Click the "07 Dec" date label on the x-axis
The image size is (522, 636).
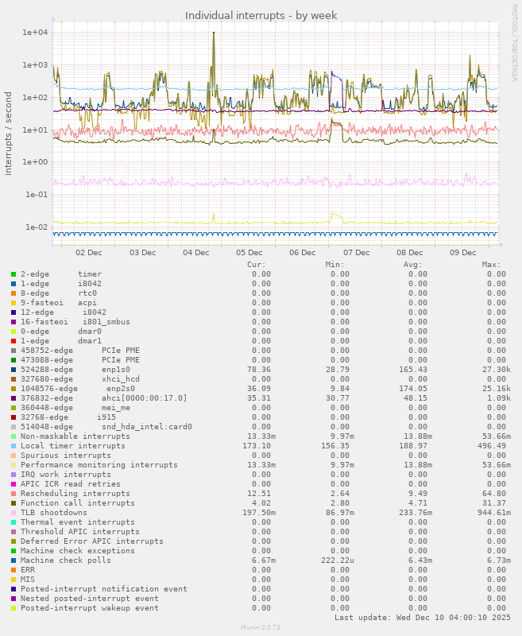click(356, 253)
